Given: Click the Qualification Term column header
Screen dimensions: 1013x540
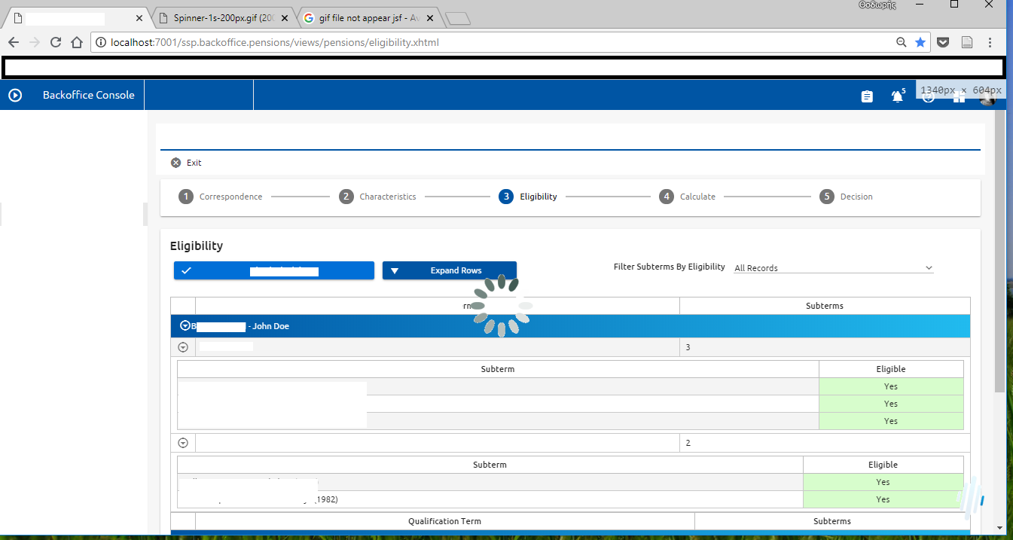Looking at the screenshot, I should (444, 521).
